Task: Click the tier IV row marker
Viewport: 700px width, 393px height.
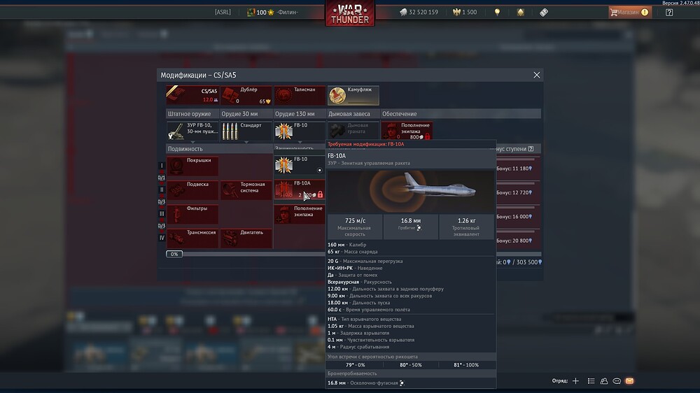Action: click(162, 238)
